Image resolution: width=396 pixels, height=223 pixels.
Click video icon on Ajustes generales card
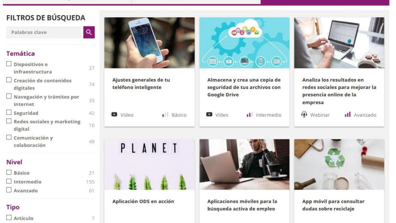click(x=114, y=115)
